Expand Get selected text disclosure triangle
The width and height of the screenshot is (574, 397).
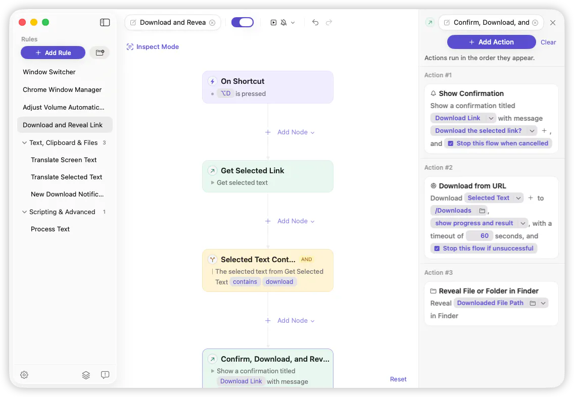[x=212, y=182]
